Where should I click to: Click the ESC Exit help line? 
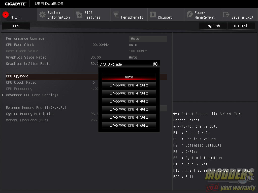point(183,177)
